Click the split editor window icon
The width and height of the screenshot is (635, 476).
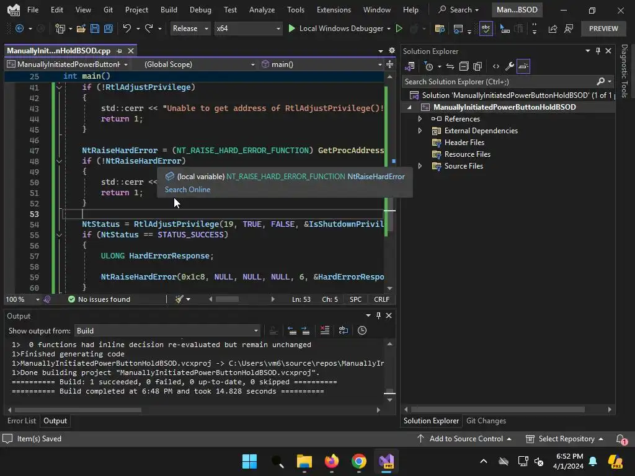(x=389, y=64)
